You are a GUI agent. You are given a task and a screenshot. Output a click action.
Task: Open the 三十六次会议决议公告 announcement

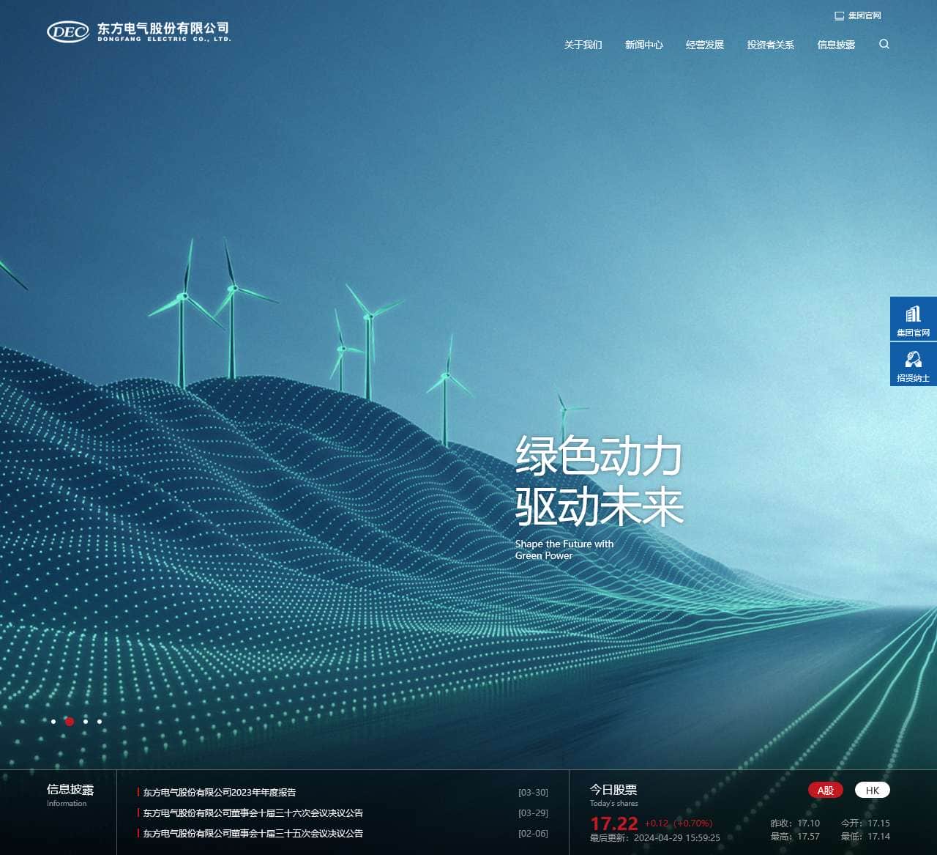point(253,813)
